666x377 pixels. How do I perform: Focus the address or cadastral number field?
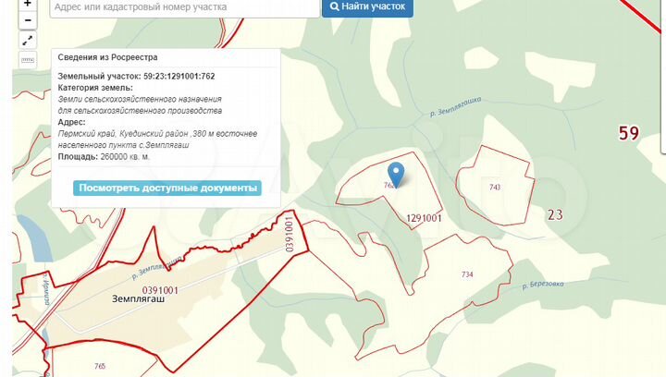(185, 7)
